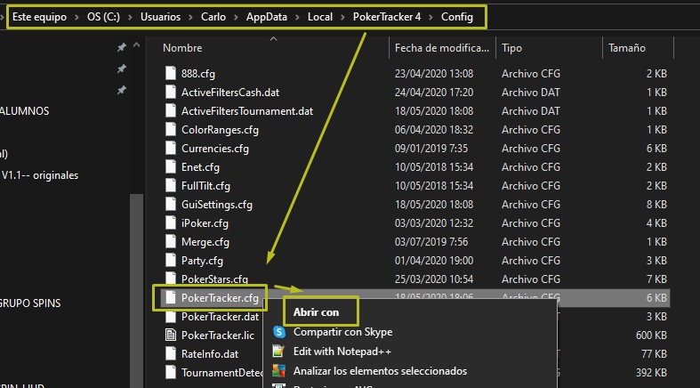
Task: Click date 23/04/2020 13:08 cell
Action: point(434,73)
